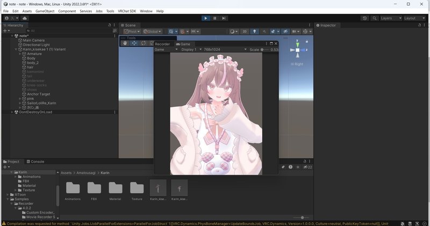Adjust the Project icon size slider
The image size is (430, 226).
click(301, 218)
